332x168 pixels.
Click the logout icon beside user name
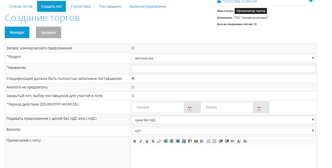pos(310,1)
